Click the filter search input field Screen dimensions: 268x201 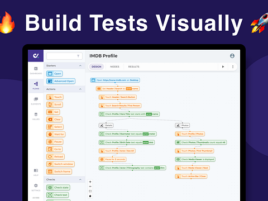click(64, 56)
